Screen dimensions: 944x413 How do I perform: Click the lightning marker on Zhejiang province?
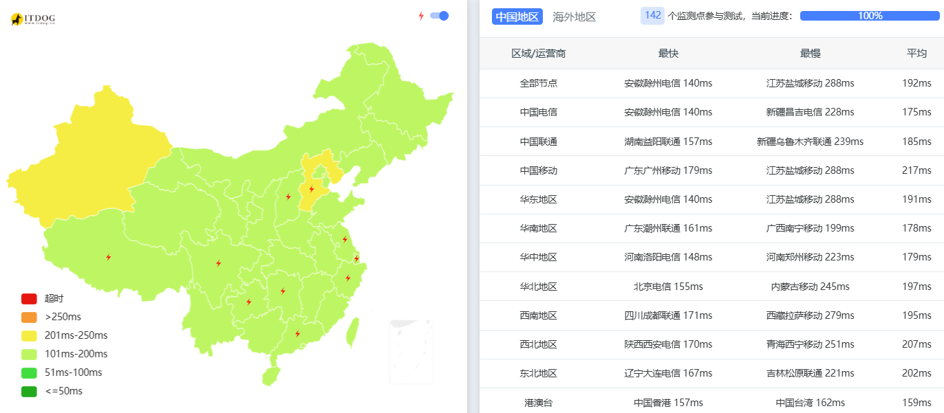point(347,278)
